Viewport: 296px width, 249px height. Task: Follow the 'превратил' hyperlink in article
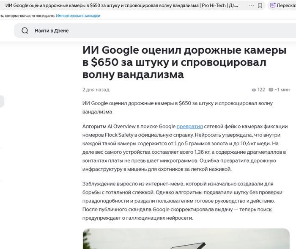click(190, 126)
